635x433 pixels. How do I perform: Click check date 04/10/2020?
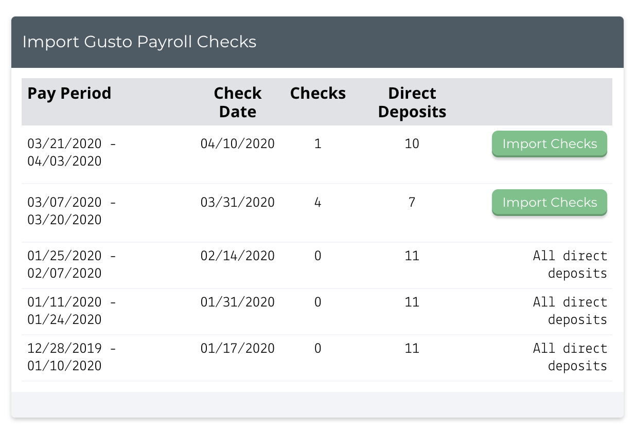point(238,144)
